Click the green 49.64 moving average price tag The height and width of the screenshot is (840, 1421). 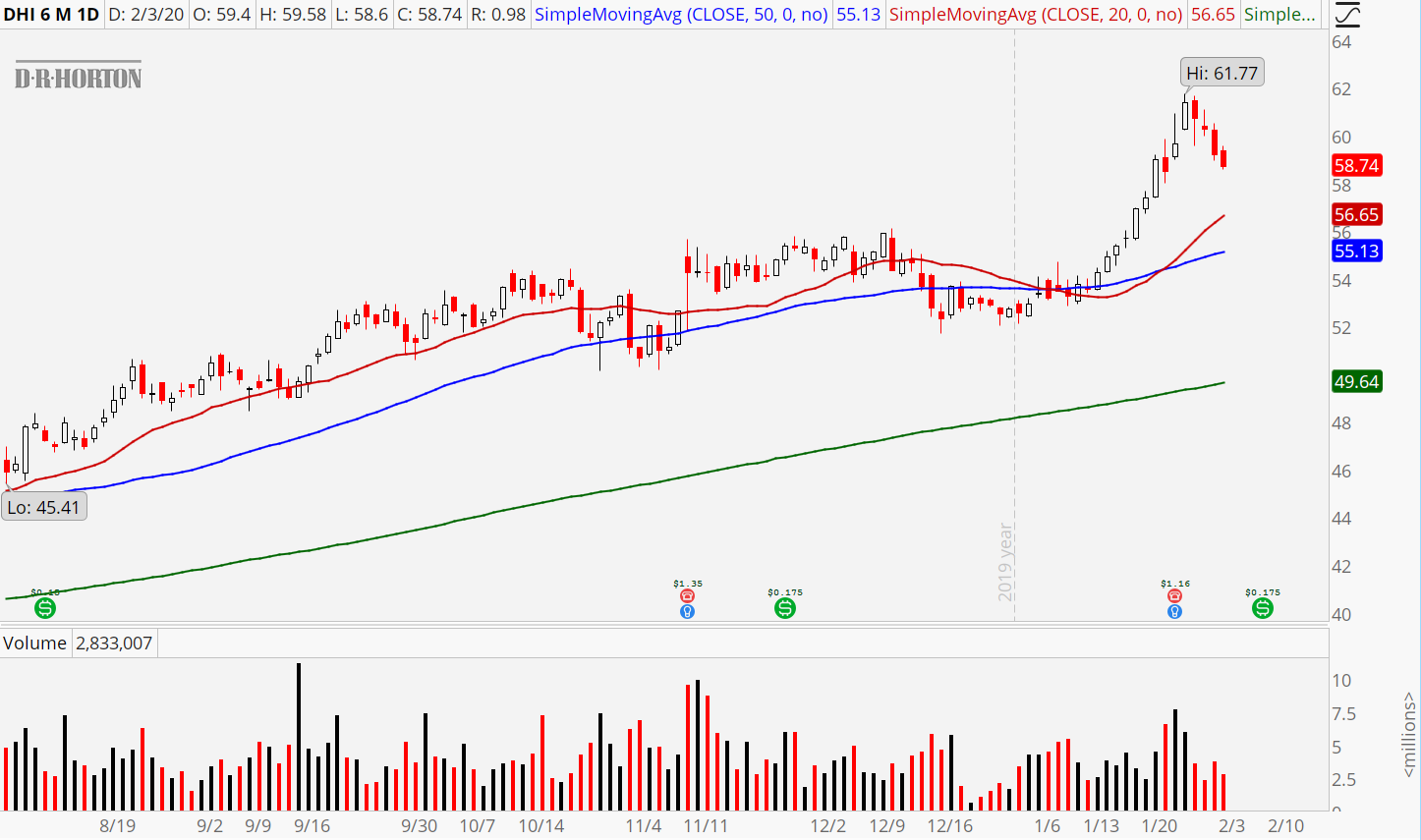(x=1356, y=381)
